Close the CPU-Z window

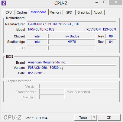[x=116, y=2]
